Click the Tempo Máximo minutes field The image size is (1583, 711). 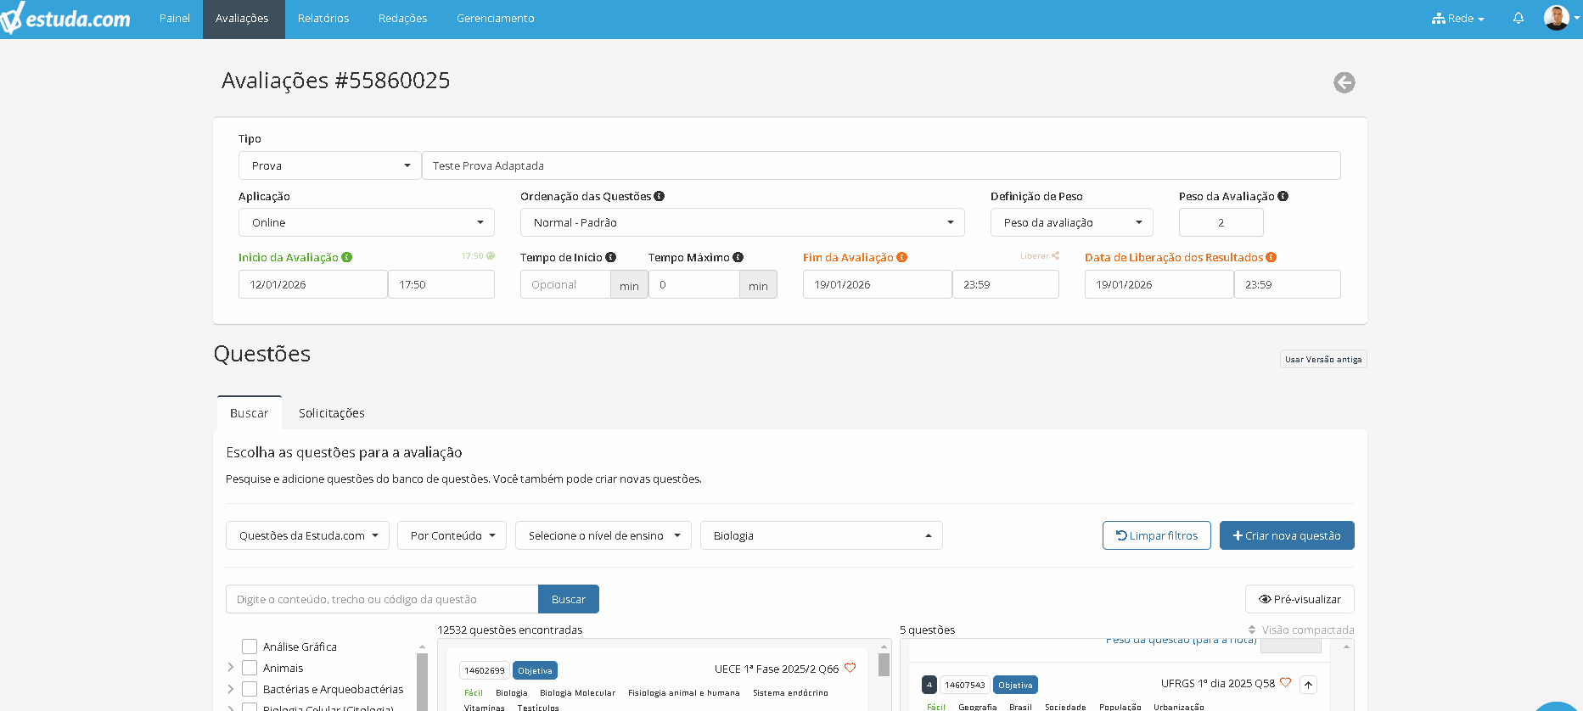(x=694, y=284)
